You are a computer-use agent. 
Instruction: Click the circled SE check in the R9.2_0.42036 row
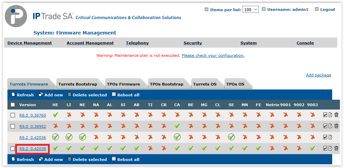[x=231, y=137]
